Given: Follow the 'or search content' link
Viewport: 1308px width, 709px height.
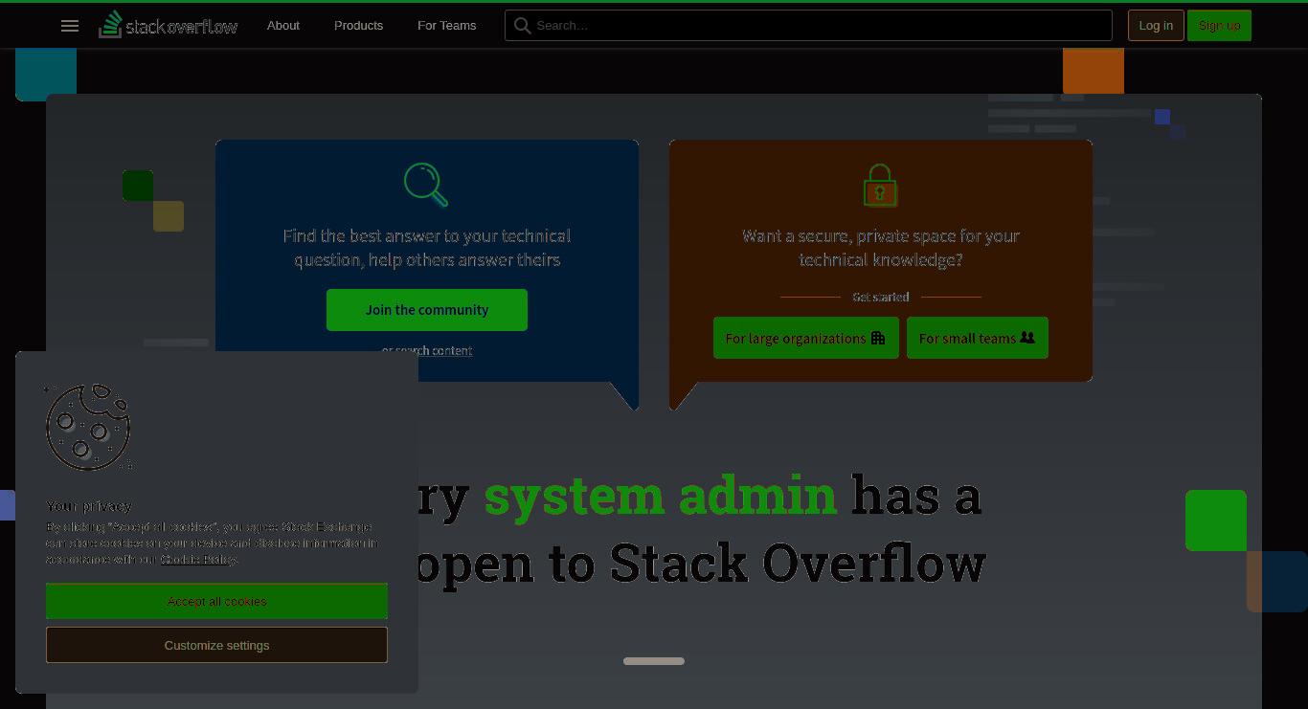Looking at the screenshot, I should tap(427, 350).
